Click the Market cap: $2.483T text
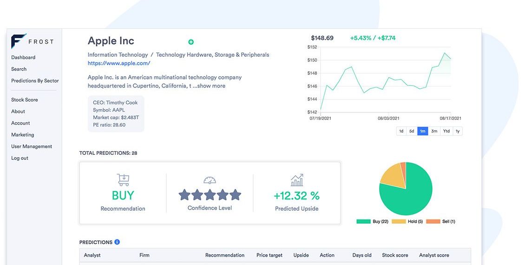Viewport: 525px width, 265px height. click(x=116, y=118)
